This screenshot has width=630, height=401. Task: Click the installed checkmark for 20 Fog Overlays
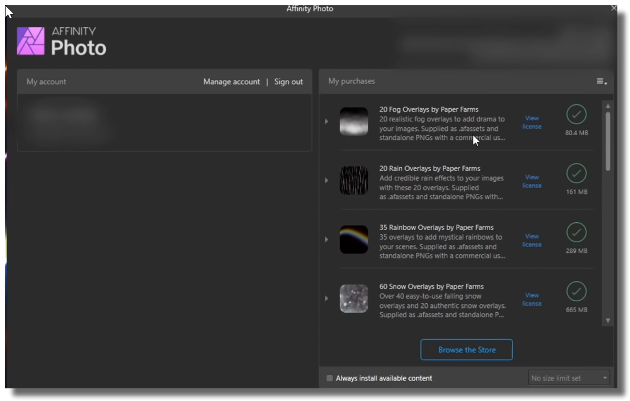pos(576,115)
